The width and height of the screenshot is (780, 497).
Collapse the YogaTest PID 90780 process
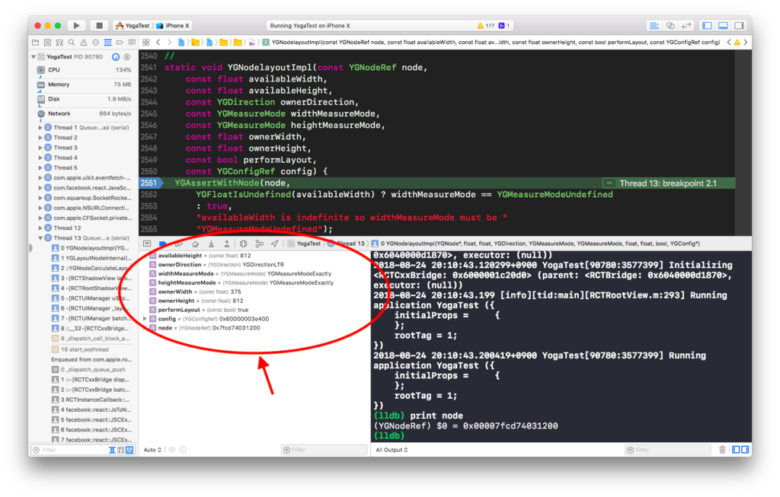coord(34,56)
